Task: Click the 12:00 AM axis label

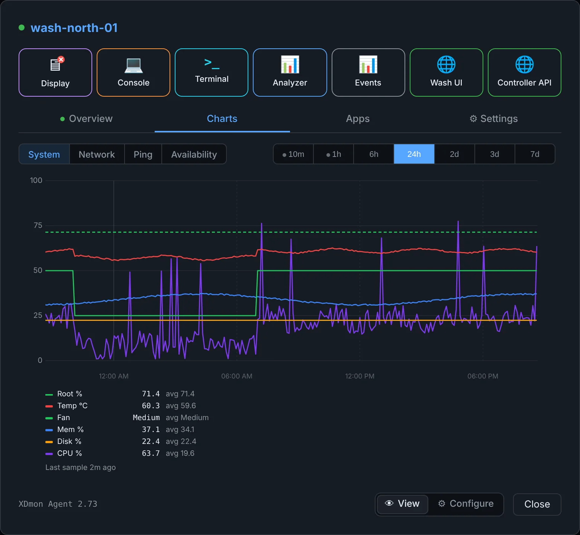Action: coord(114,376)
